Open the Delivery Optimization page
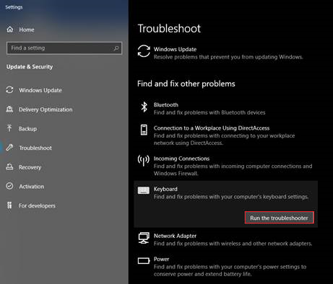The height and width of the screenshot is (284, 333). (46, 110)
